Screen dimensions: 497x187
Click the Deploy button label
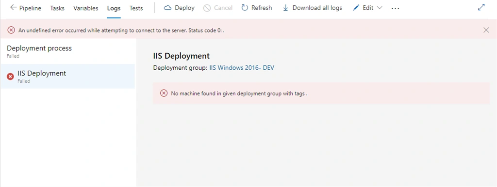click(x=184, y=8)
